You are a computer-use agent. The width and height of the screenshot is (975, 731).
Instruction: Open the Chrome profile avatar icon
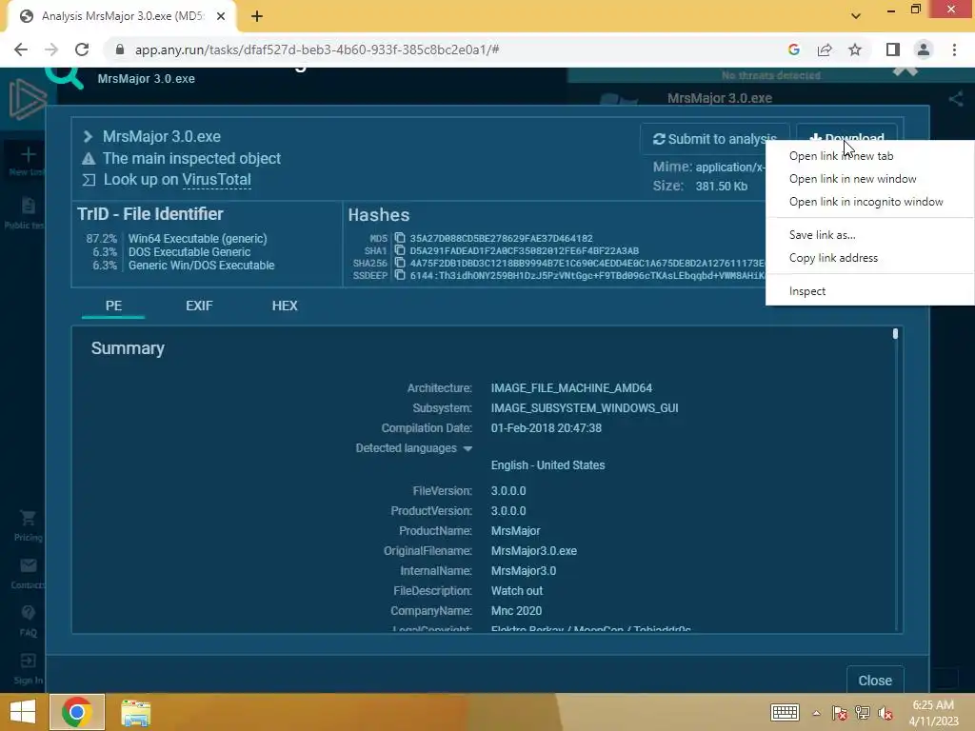[924, 49]
